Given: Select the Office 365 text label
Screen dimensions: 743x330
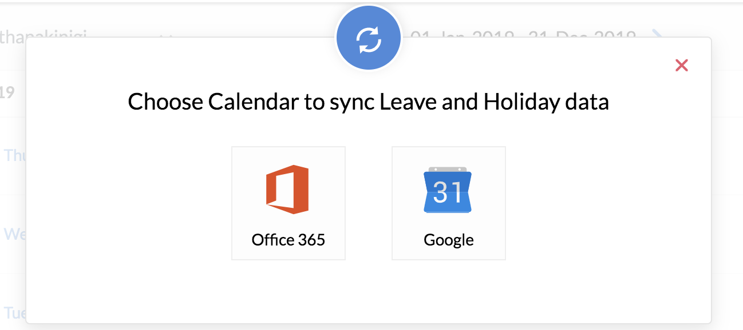Looking at the screenshot, I should click(x=288, y=239).
